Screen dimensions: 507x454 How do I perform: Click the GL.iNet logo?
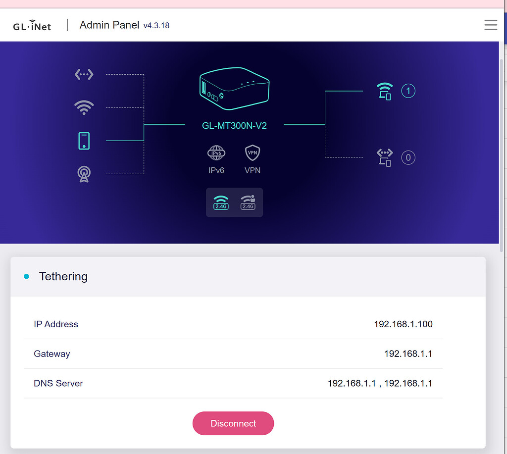32,25
